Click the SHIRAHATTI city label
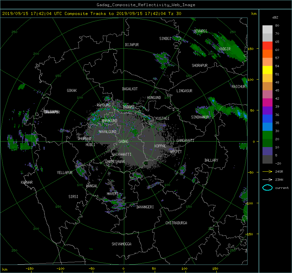The image size is (292, 273). click(122, 155)
